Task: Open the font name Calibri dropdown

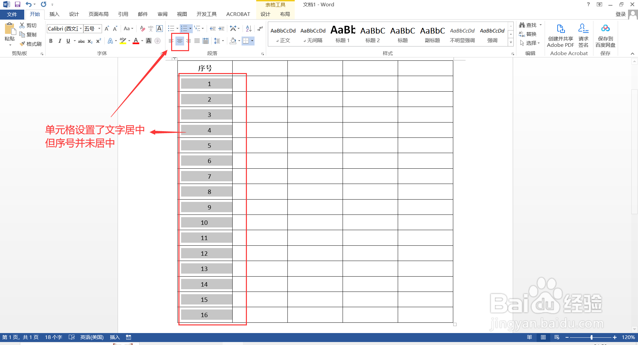Action: click(81, 29)
